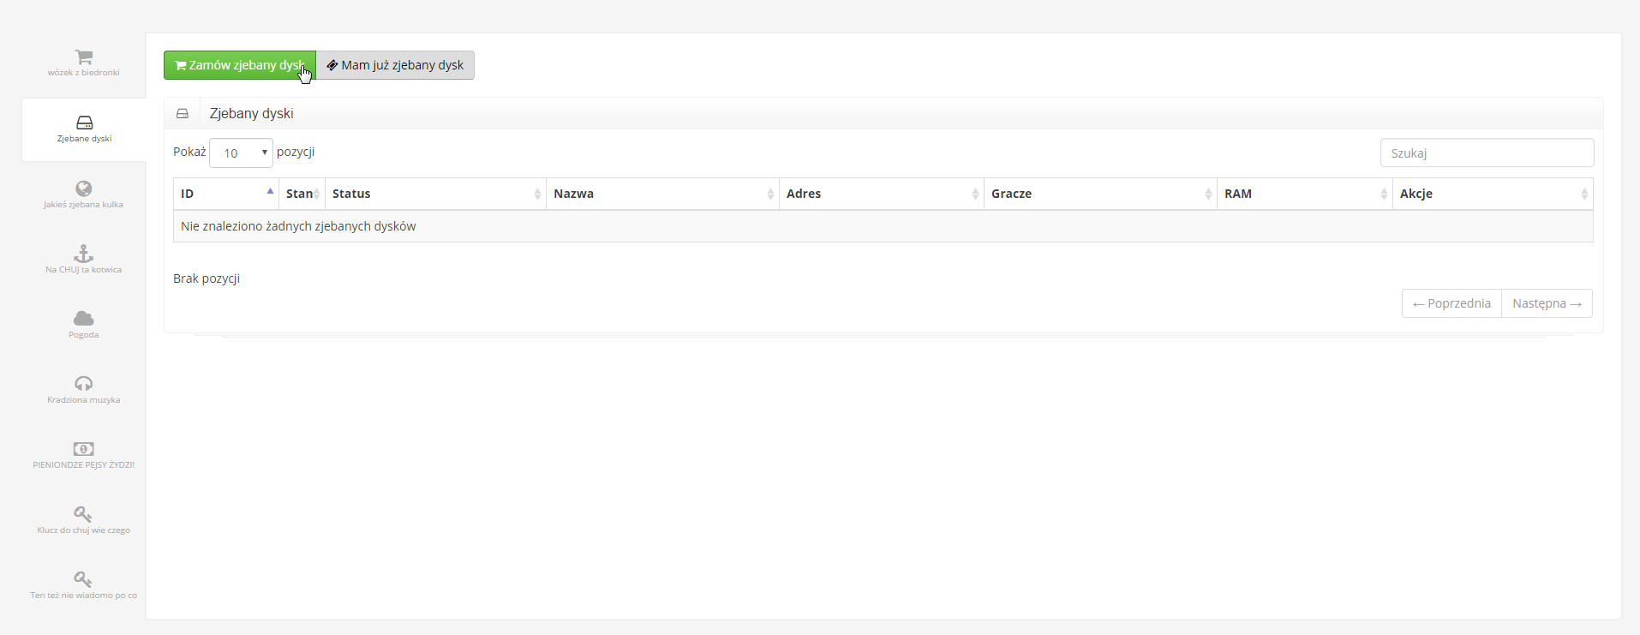Select the hard drive icon in the sidebar
The image size is (1640, 635).
pyautogui.click(x=84, y=123)
